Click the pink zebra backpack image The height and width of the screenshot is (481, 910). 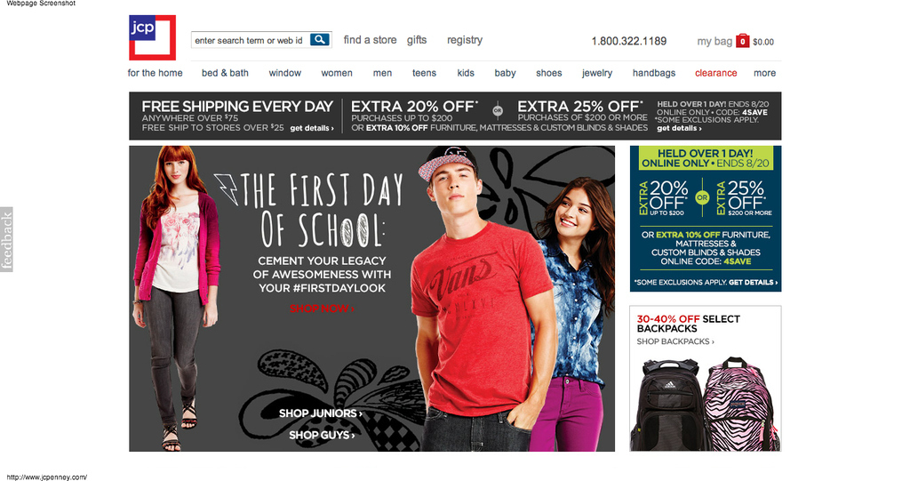pos(740,405)
